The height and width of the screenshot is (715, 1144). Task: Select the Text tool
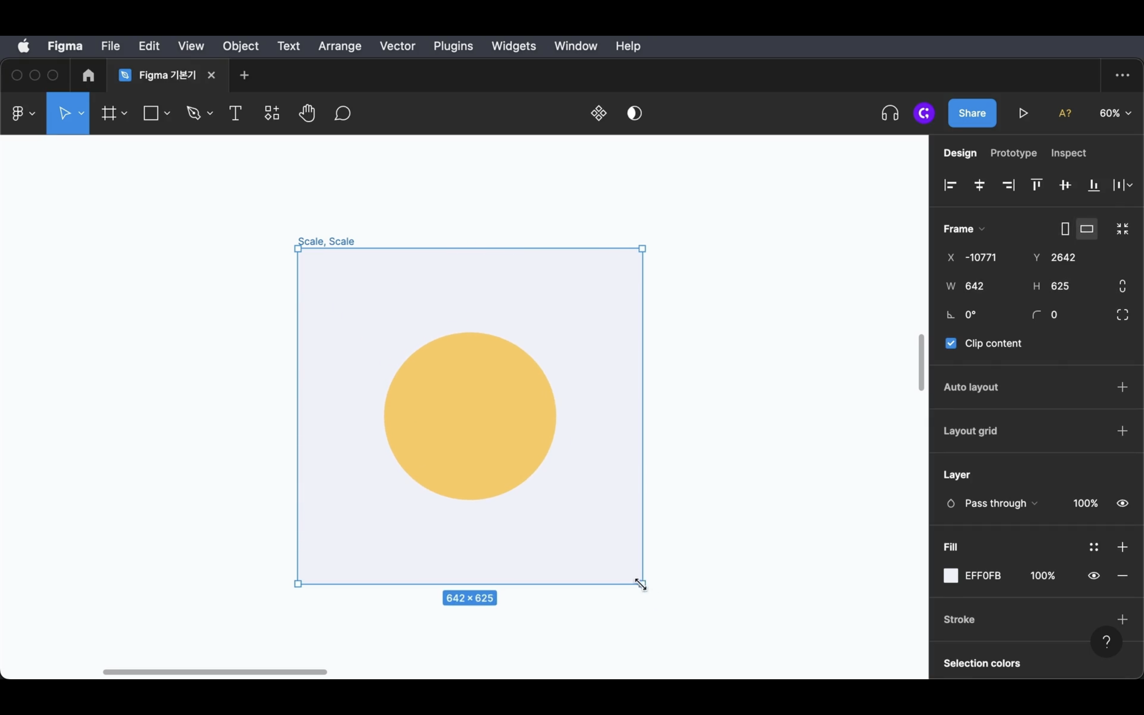(x=235, y=114)
